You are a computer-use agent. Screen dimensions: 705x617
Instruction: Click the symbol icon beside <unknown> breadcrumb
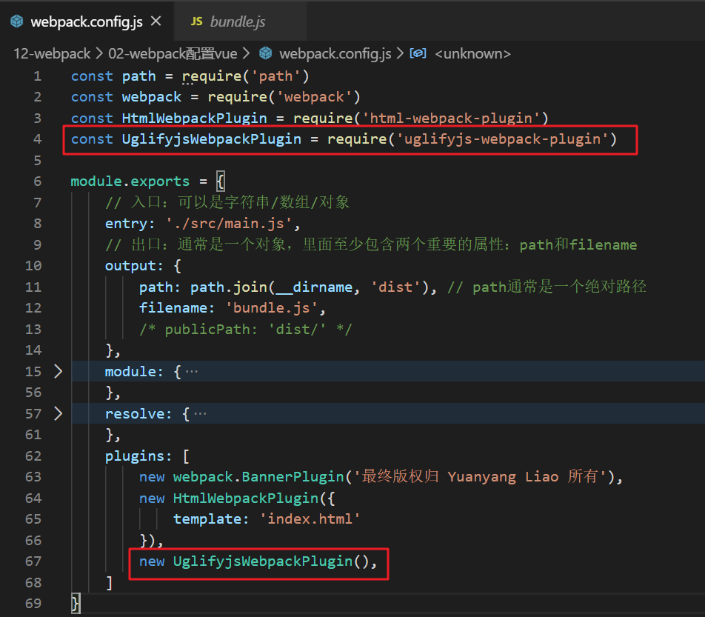pyautogui.click(x=418, y=53)
